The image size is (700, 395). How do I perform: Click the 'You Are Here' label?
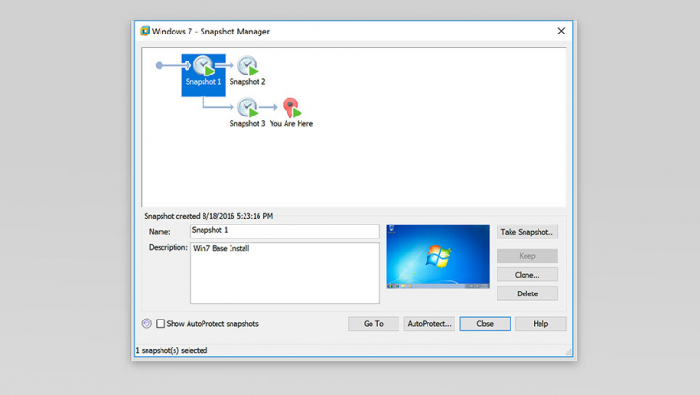click(291, 124)
